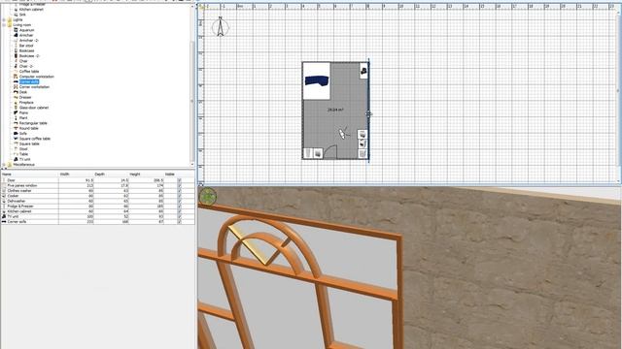Select the Bookcase -2- icon in the catalog

(16, 56)
